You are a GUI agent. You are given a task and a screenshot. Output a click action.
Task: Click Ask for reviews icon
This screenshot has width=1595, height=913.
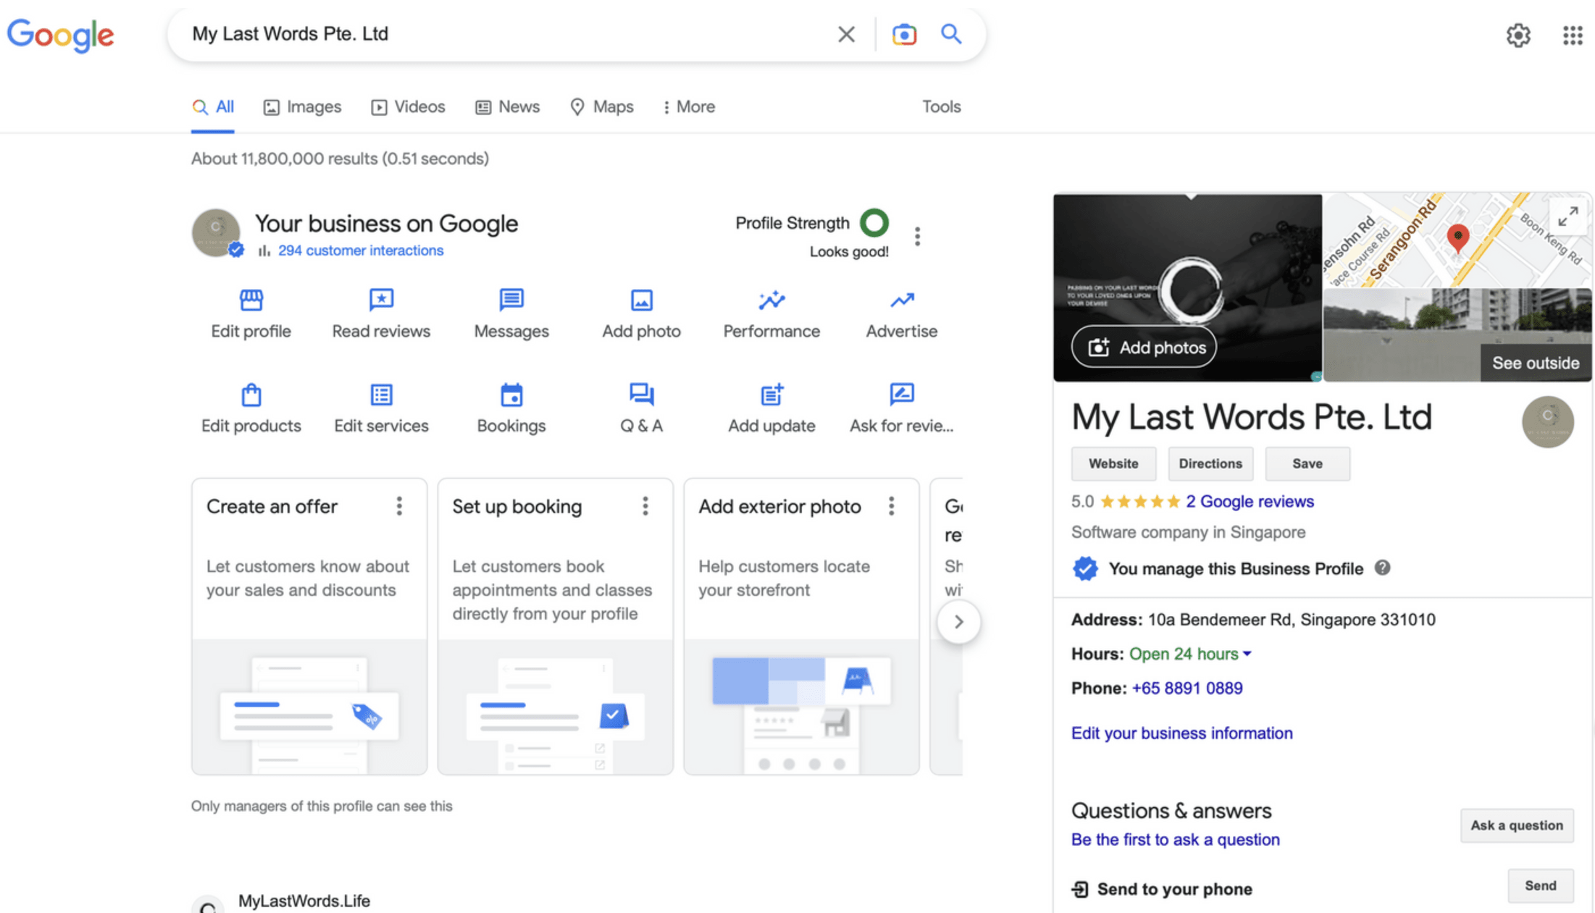(x=902, y=395)
